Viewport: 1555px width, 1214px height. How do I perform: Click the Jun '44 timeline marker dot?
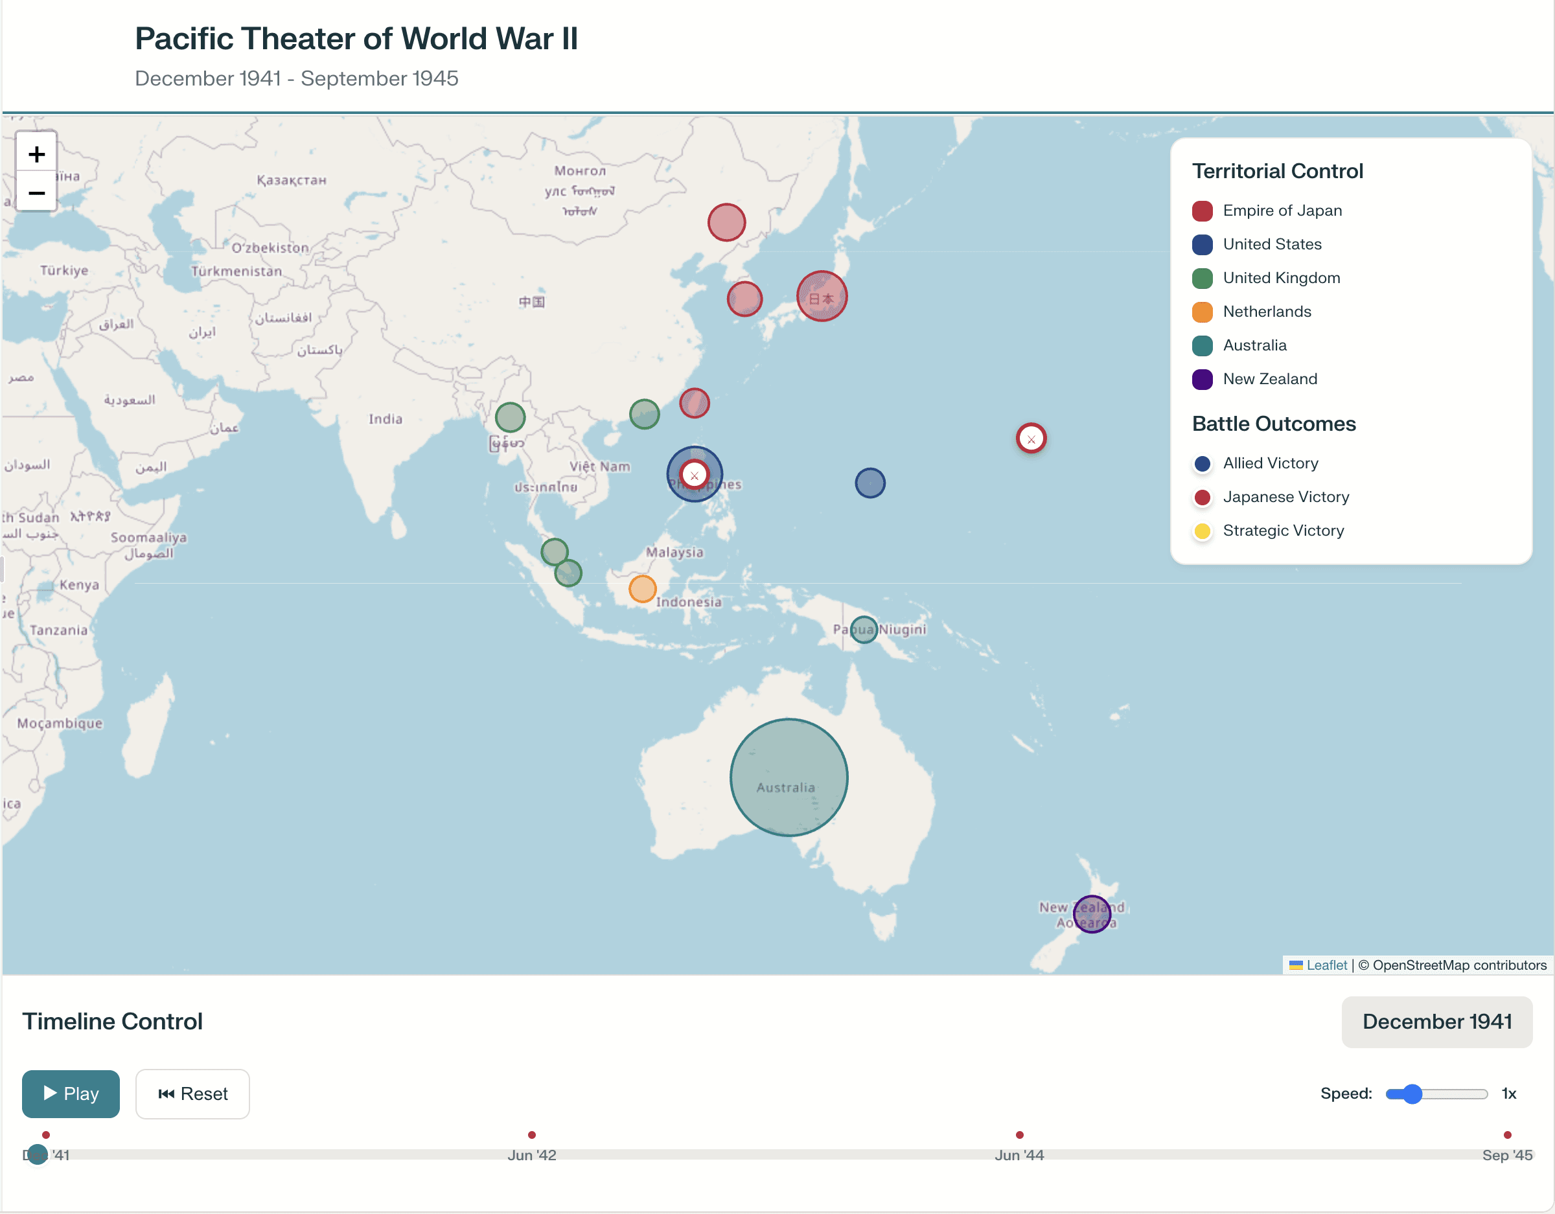[1019, 1135]
